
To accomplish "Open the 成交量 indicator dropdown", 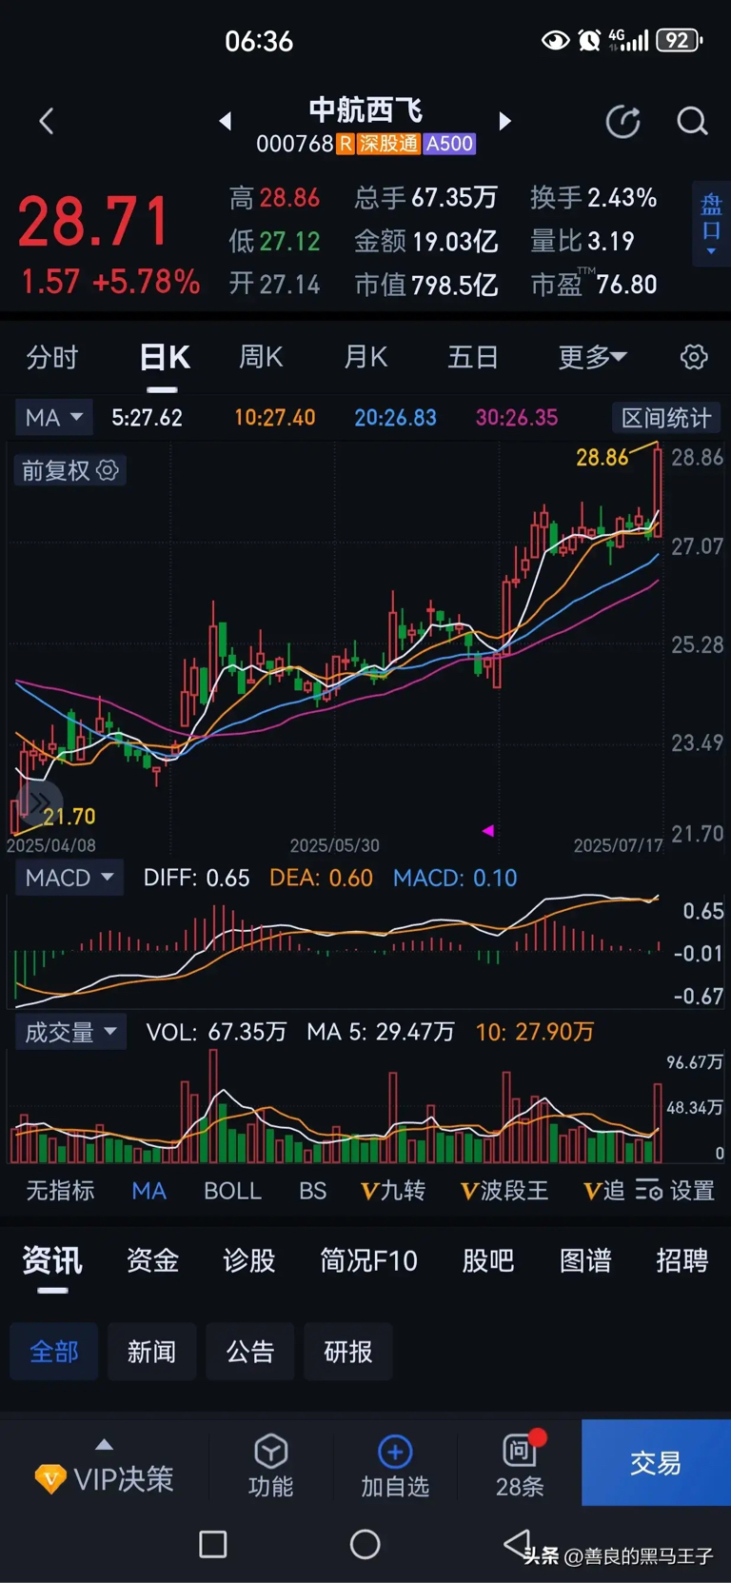I will click(x=70, y=1032).
